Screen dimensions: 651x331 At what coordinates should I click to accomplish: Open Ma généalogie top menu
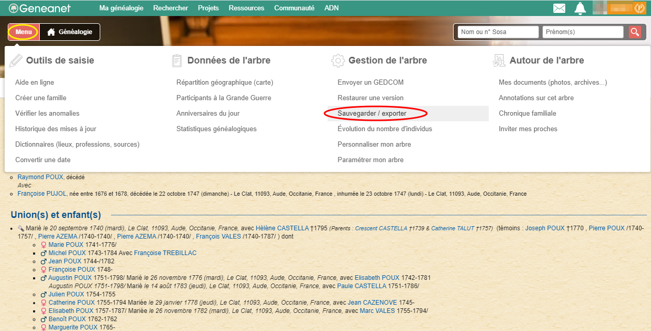click(x=121, y=8)
